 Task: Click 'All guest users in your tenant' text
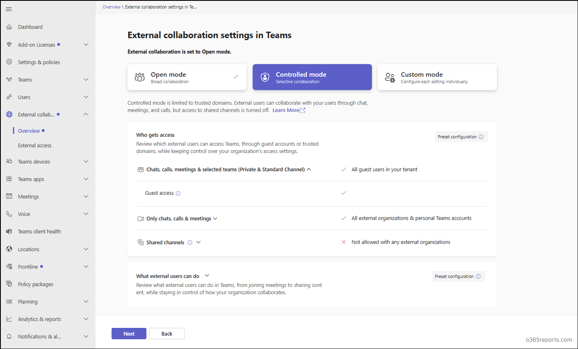[x=385, y=169]
